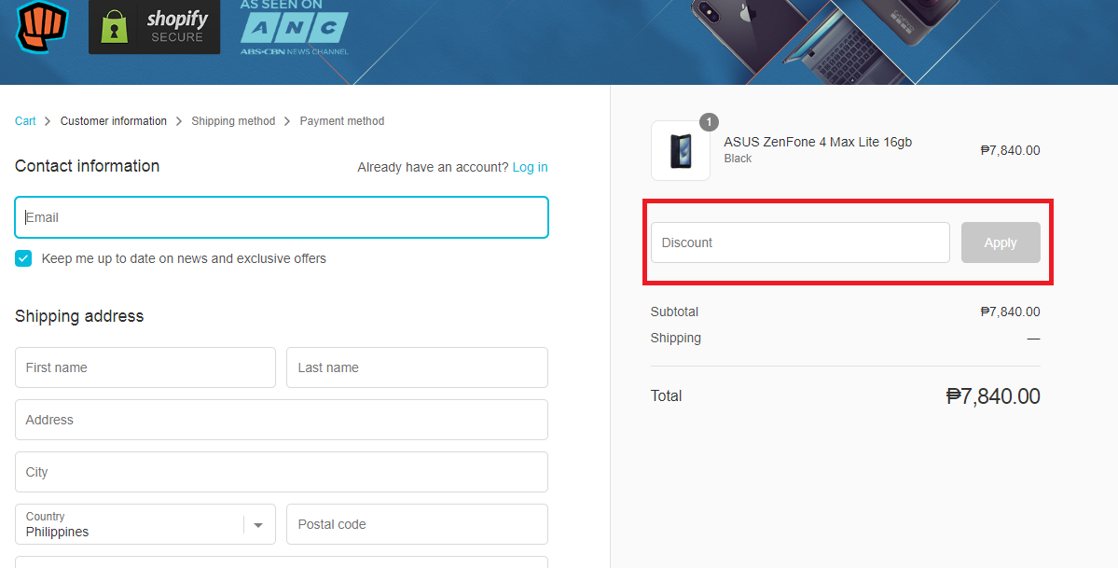Click the Apply discount button
This screenshot has height=568, width=1118.
point(1001,242)
